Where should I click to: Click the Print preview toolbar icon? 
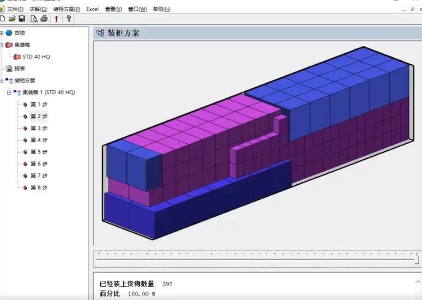pos(34,19)
